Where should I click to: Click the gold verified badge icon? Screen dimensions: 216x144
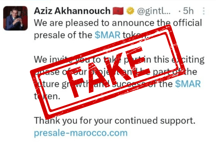coord(130,11)
